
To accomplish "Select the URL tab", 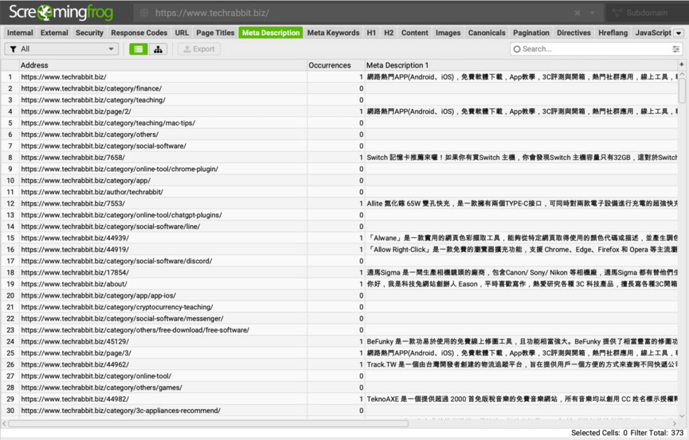I will 182,33.
